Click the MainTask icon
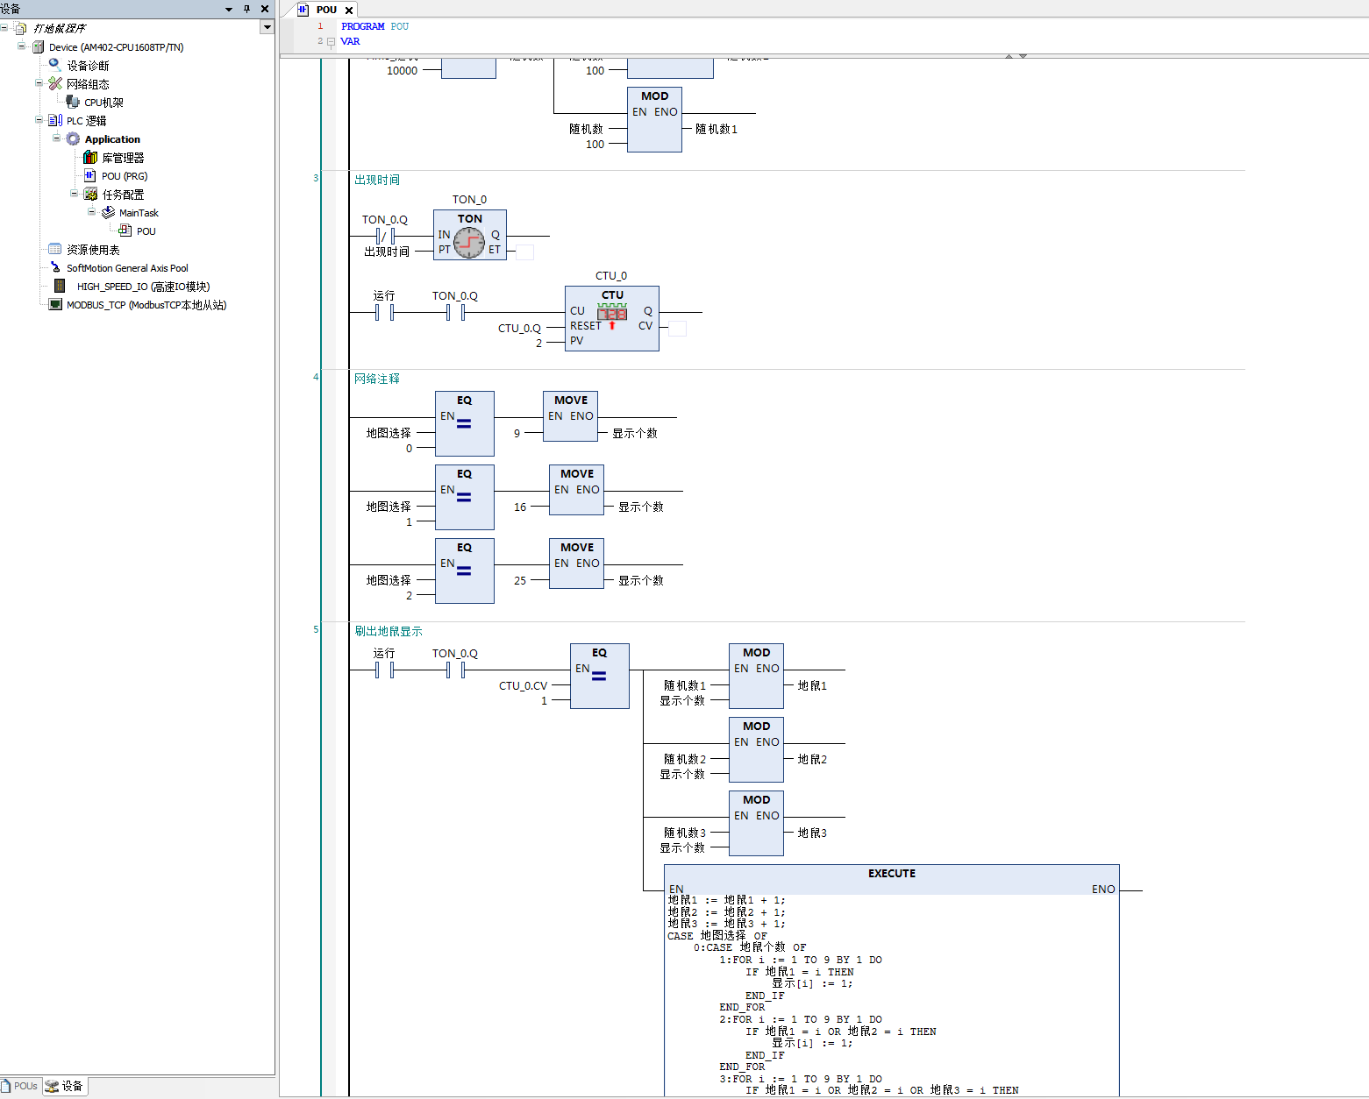The image size is (1369, 1099). click(108, 213)
